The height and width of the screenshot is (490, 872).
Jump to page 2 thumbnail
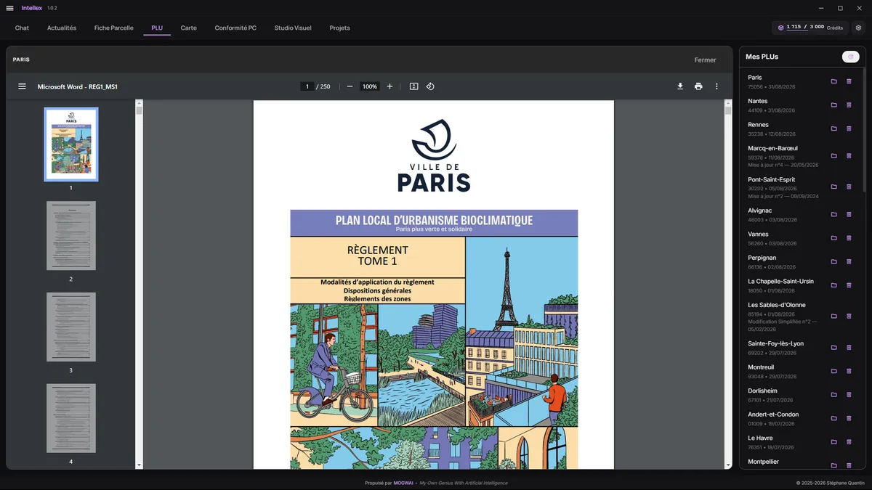tap(71, 236)
